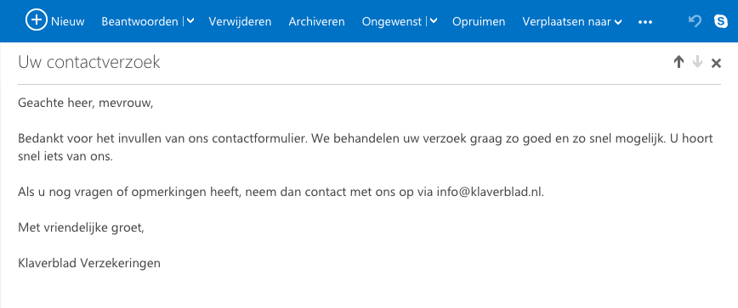Click the subject heading Uw contactverzoek
Screen dimensions: 738x308
(89, 62)
